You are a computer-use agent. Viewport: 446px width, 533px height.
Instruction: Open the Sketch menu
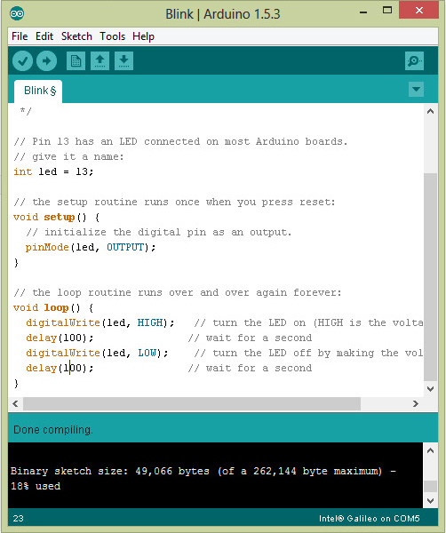[x=76, y=36]
